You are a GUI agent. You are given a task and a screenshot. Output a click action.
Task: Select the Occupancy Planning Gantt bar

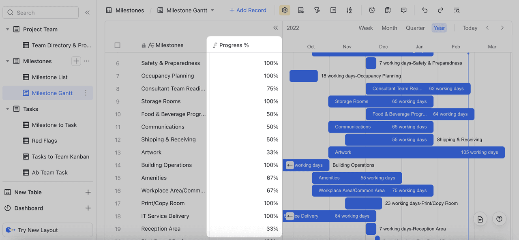point(304,76)
